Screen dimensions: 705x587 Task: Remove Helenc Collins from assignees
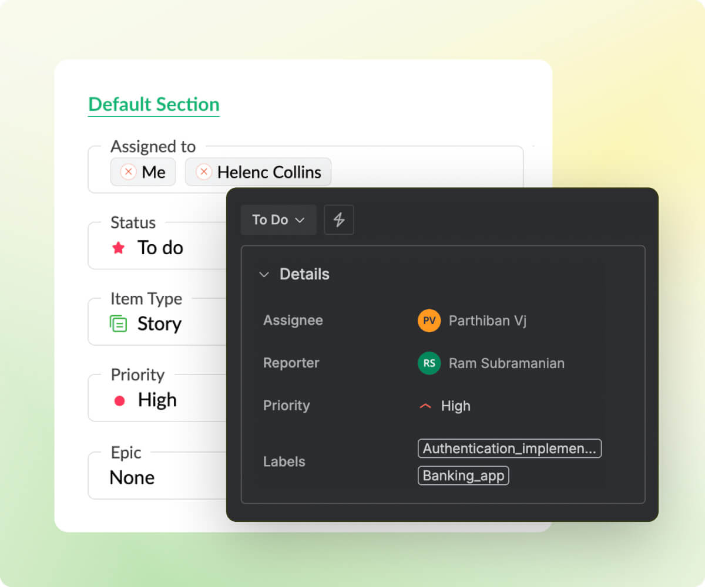pos(203,172)
